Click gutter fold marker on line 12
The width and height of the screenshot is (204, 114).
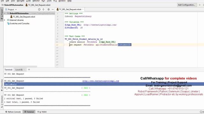(x=64, y=45)
